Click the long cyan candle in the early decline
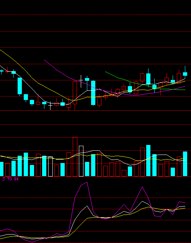 (x=20, y=86)
